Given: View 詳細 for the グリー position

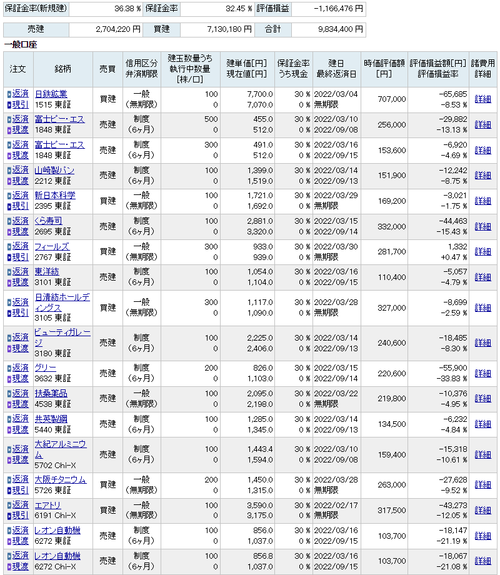Looking at the screenshot, I should point(482,373).
